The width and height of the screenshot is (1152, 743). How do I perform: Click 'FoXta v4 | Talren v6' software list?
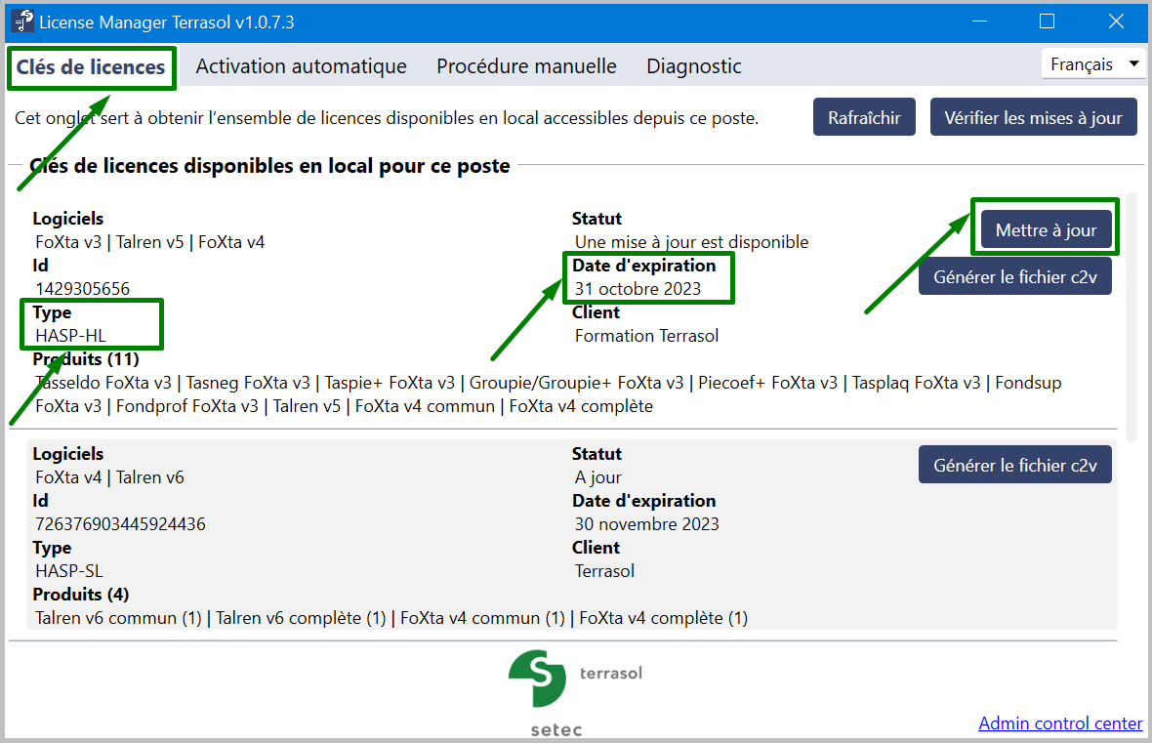pos(109,477)
